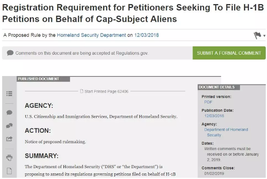267x179 pixels.
Task: Click the single comment bubble sidebar icon
Action: pyautogui.click(x=9, y=113)
